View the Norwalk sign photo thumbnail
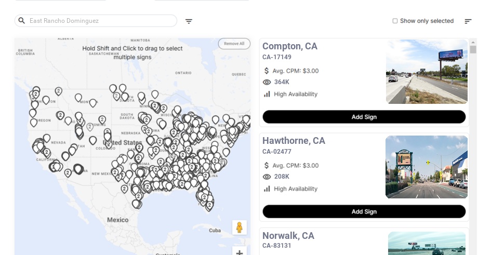The height and width of the screenshot is (255, 478). (x=427, y=243)
